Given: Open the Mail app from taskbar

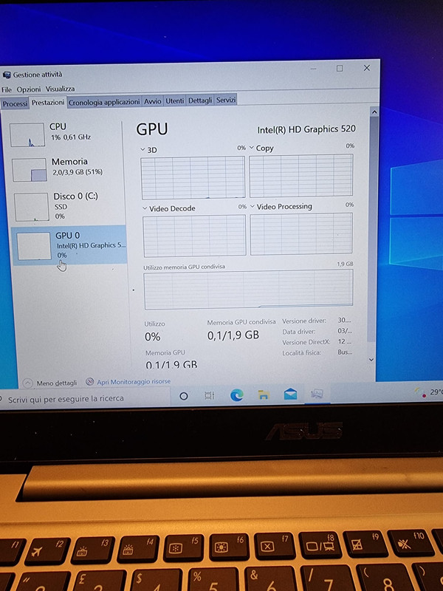Looking at the screenshot, I should point(290,394).
